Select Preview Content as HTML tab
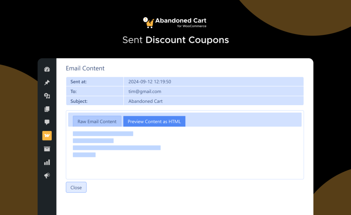 (x=154, y=122)
